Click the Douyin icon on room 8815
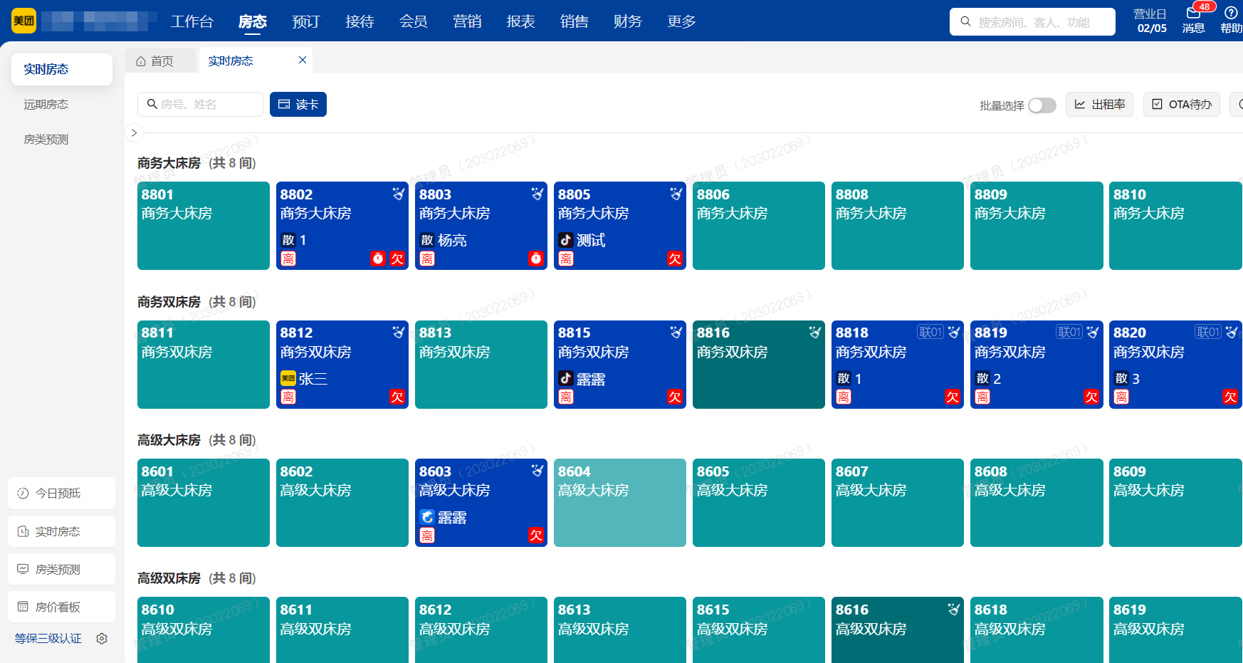Screen dimensions: 1243x663 [x=565, y=379]
